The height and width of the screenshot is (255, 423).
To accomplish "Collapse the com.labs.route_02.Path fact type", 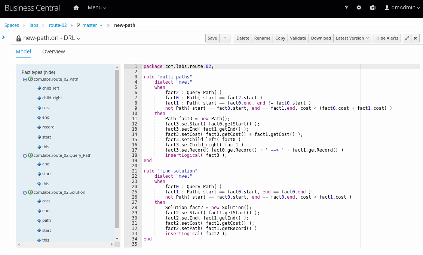I will (x=25, y=80).
